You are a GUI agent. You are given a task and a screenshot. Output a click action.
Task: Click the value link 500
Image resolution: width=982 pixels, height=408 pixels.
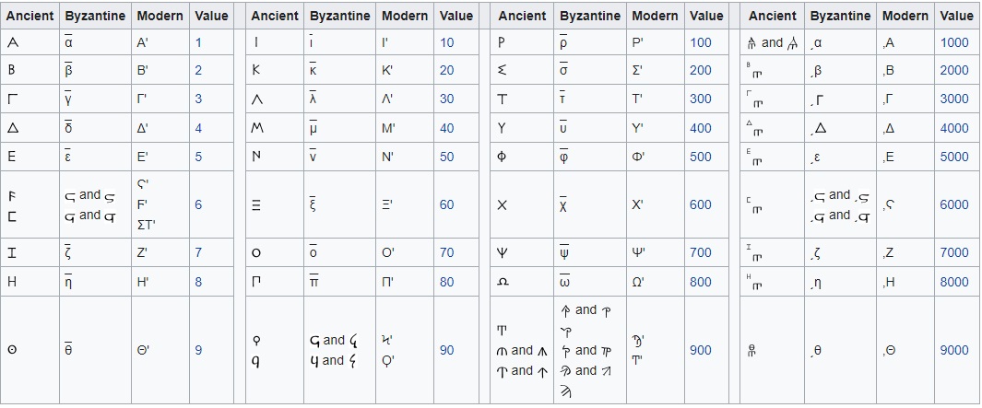700,157
